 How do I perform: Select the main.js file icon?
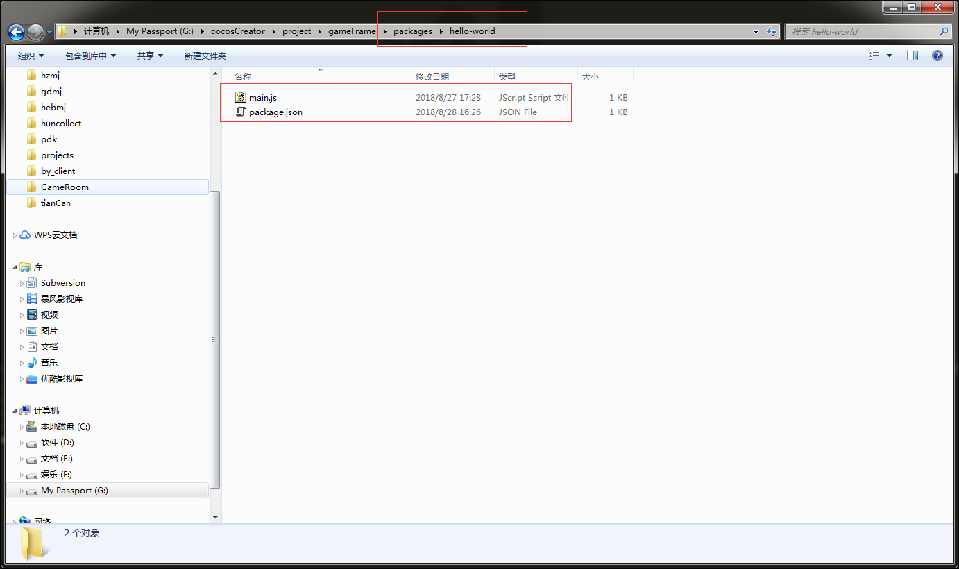241,98
